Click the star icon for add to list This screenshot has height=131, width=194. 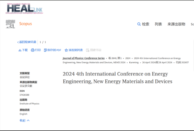coord(66,50)
